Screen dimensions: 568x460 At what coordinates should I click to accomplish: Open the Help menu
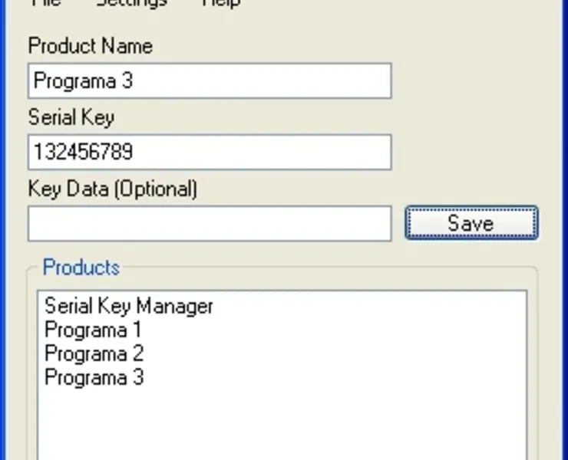point(221,2)
